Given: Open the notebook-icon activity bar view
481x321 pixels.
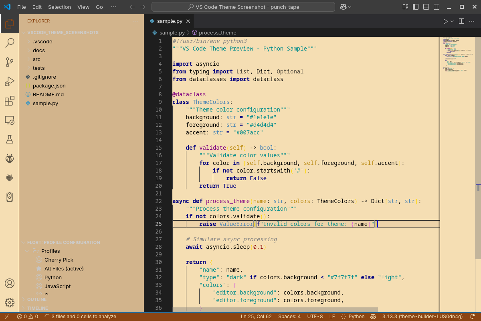Looking at the screenshot, I should click(10, 197).
